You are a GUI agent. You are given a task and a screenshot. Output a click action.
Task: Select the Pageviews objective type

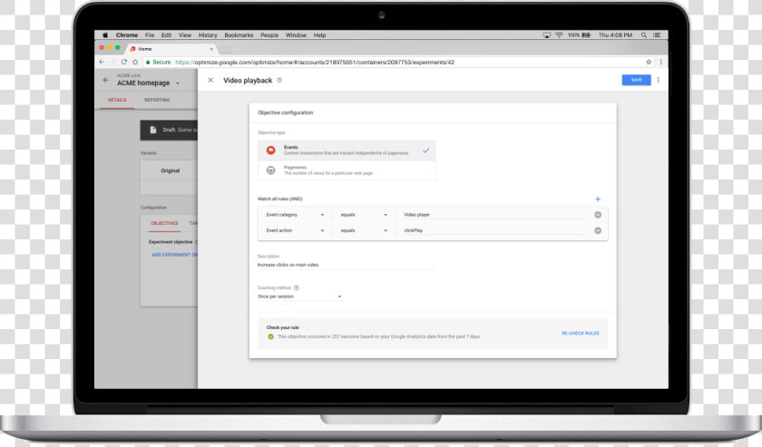(x=347, y=170)
